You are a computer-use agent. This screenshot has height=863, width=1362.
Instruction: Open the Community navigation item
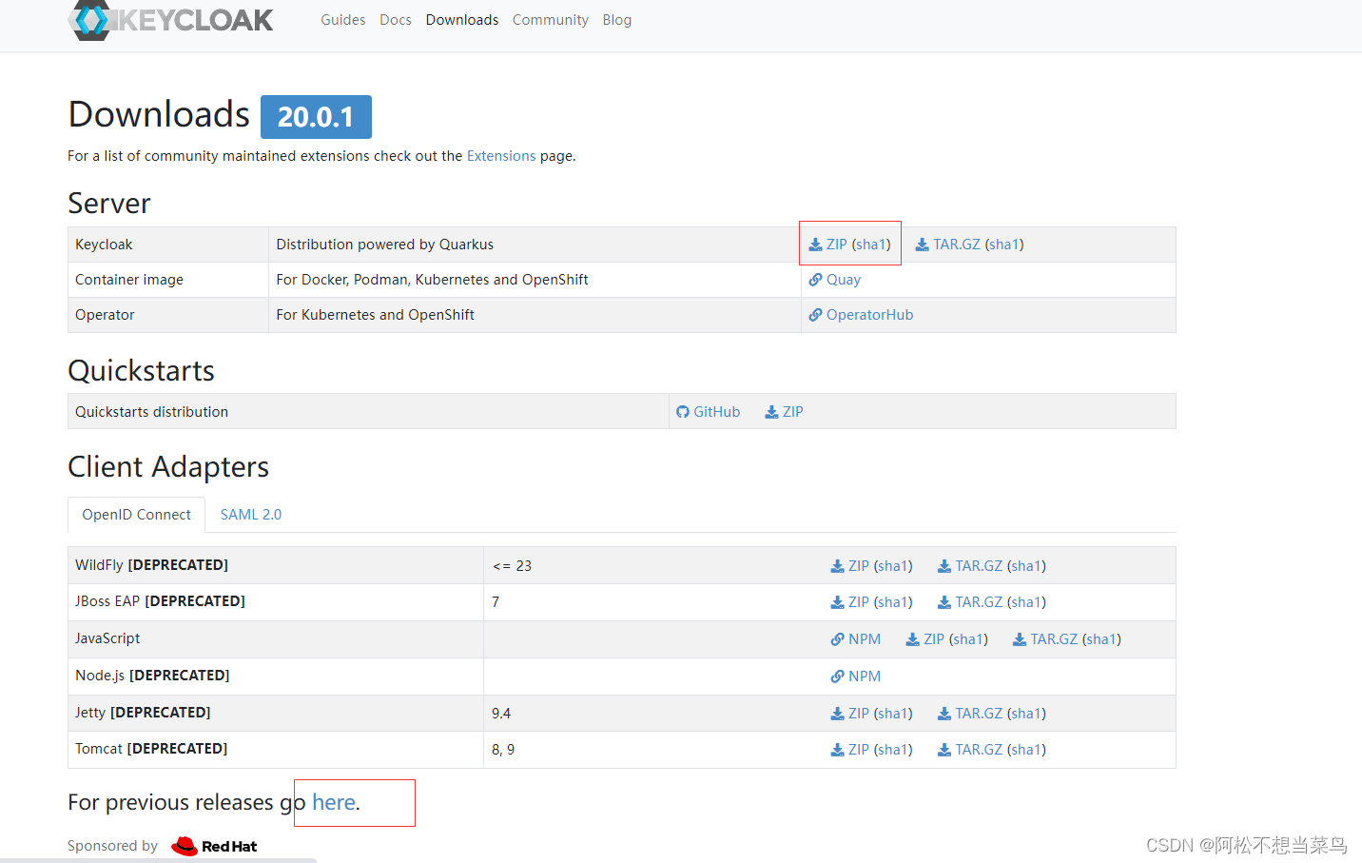pos(551,20)
